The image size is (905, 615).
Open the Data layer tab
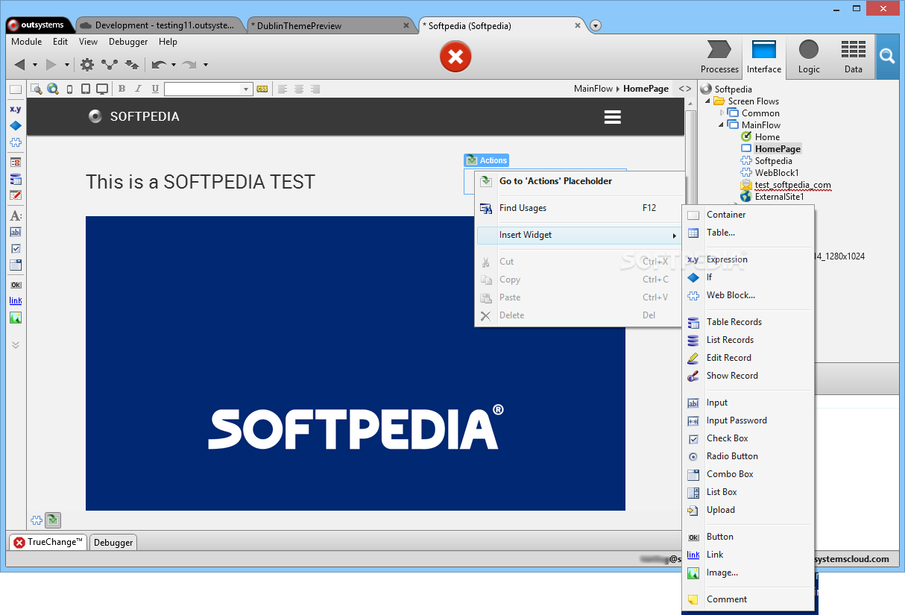pyautogui.click(x=854, y=57)
